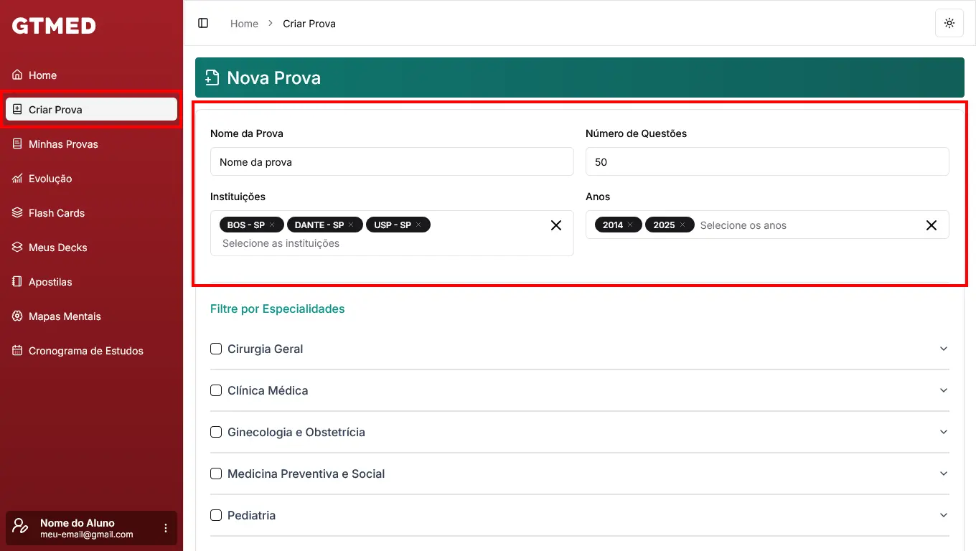Switch theme with the sun icon
The height and width of the screenshot is (551, 976).
pos(949,23)
